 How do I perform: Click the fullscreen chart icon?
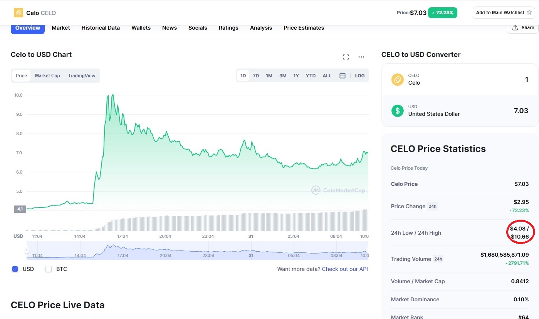pyautogui.click(x=346, y=57)
